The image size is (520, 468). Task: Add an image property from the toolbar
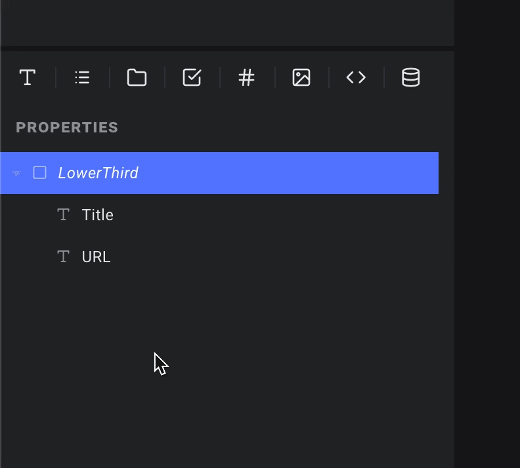tap(301, 78)
